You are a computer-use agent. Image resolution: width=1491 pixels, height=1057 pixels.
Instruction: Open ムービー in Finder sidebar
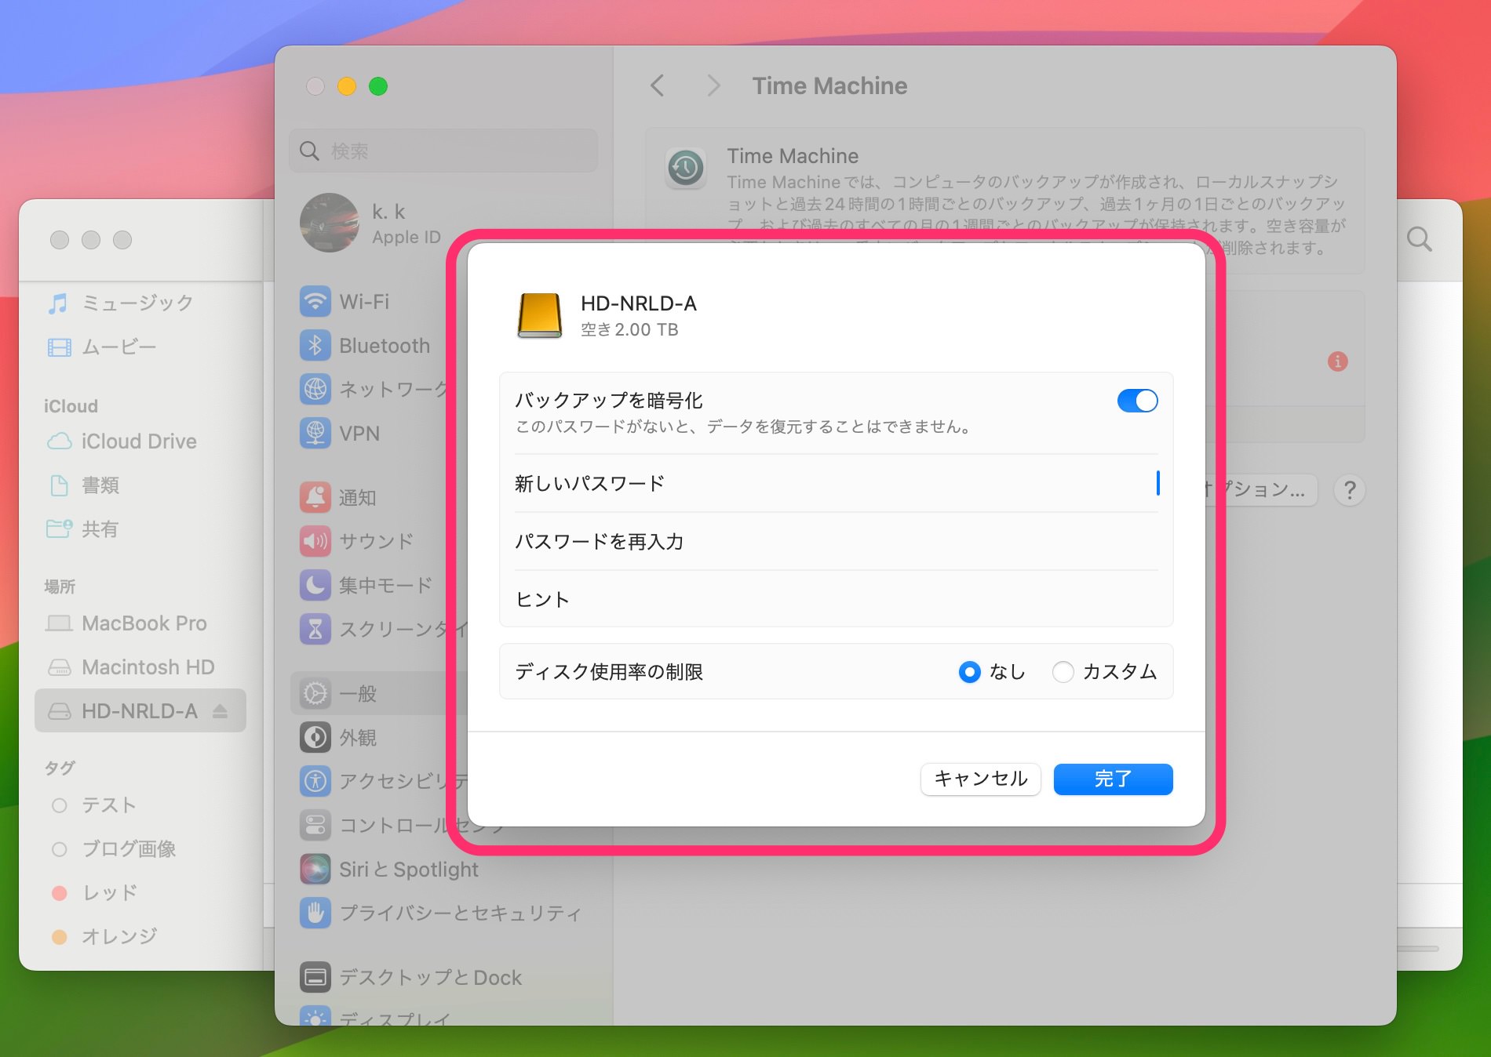tap(140, 347)
